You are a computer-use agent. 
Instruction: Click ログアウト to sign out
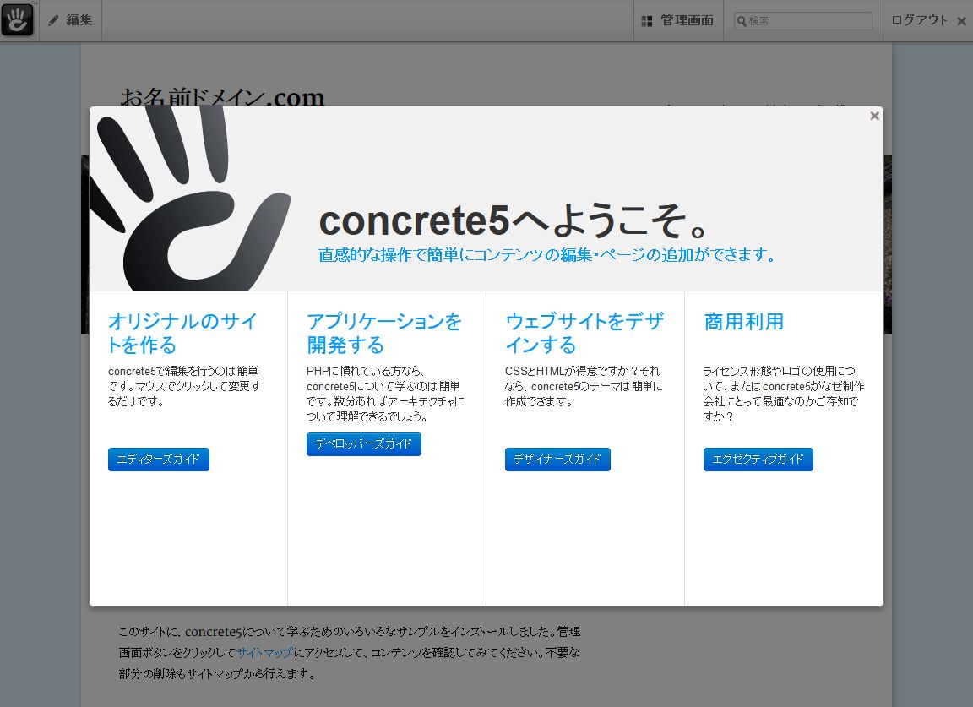[919, 20]
